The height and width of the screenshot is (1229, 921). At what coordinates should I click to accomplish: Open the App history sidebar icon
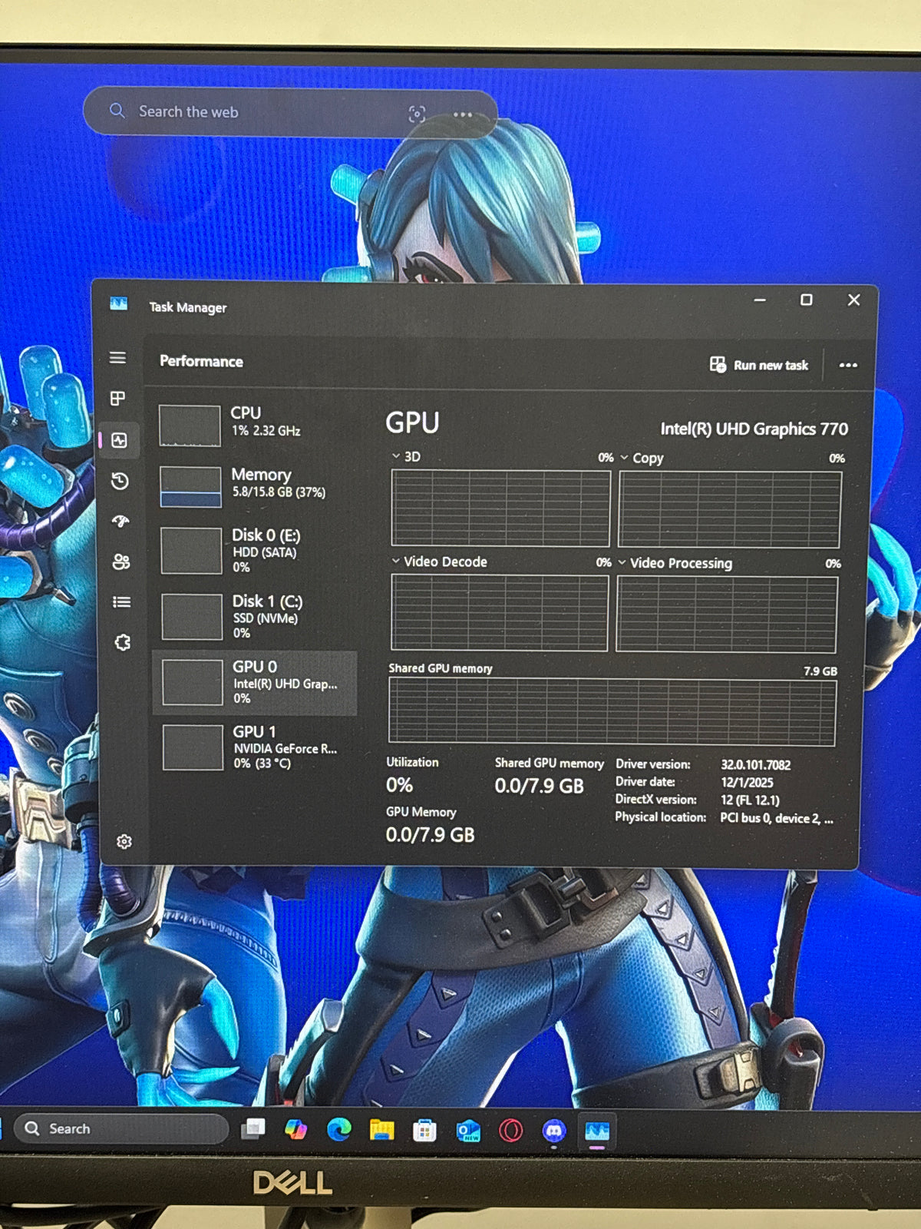[x=120, y=482]
